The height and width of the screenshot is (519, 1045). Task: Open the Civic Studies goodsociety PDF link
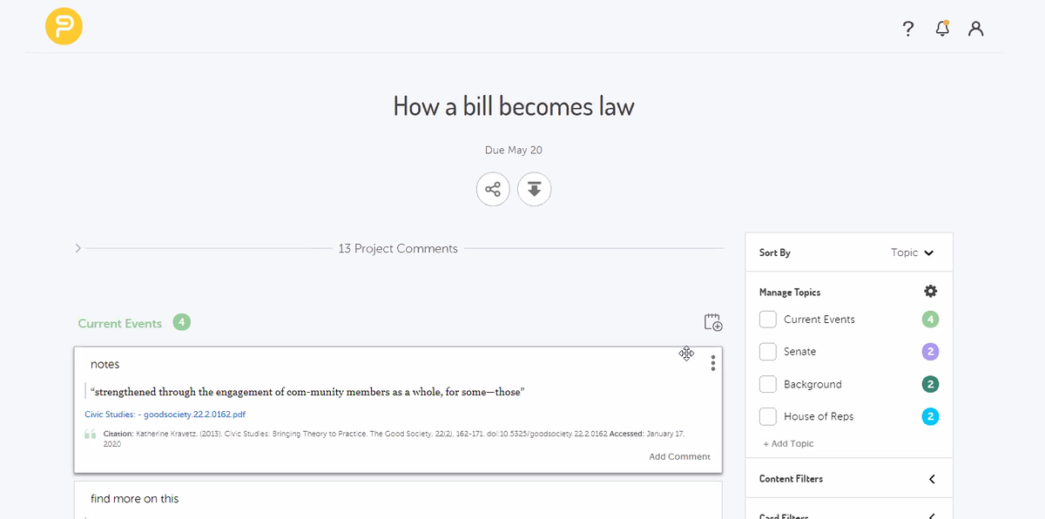[165, 415]
